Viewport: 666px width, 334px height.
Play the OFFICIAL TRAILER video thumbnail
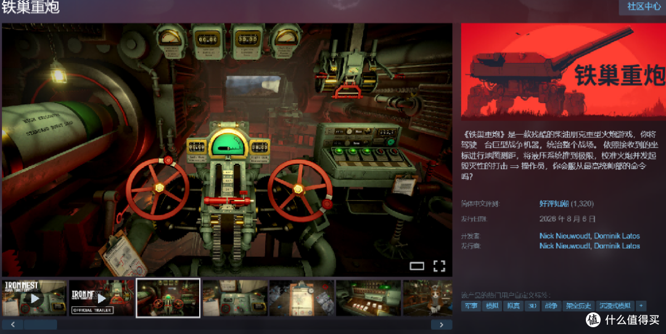tap(102, 298)
